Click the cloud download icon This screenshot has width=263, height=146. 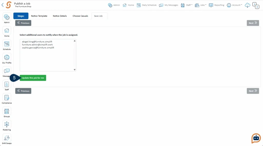tap(247, 5)
